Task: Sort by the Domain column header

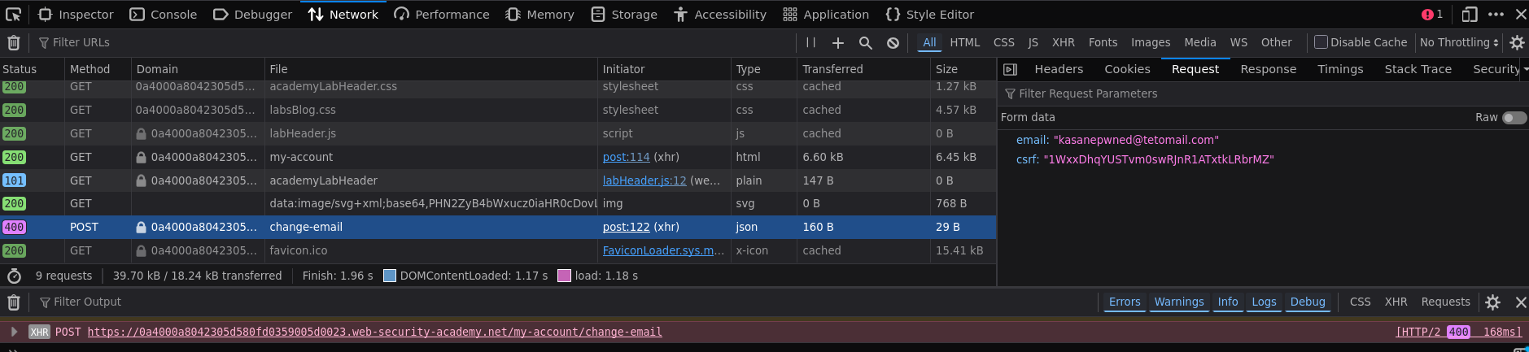Action: point(198,69)
